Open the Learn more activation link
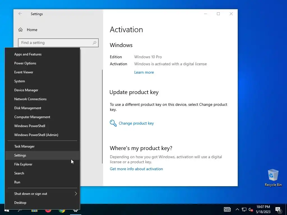The height and width of the screenshot is (215, 287). click(144, 73)
